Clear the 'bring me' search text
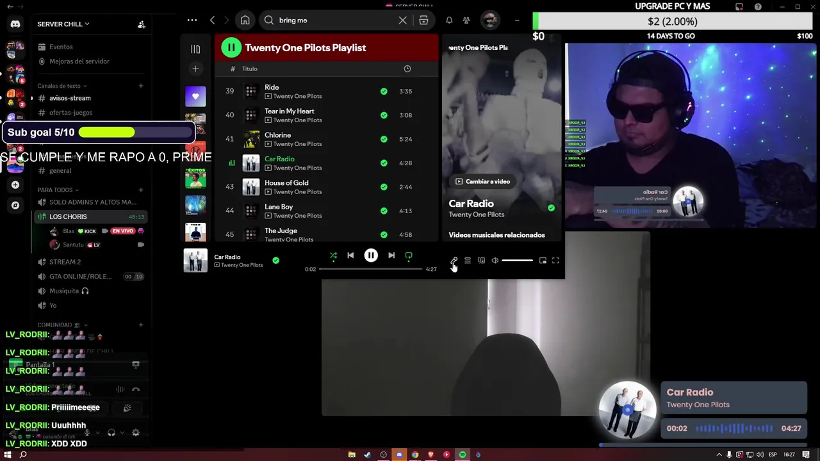 [x=402, y=20]
